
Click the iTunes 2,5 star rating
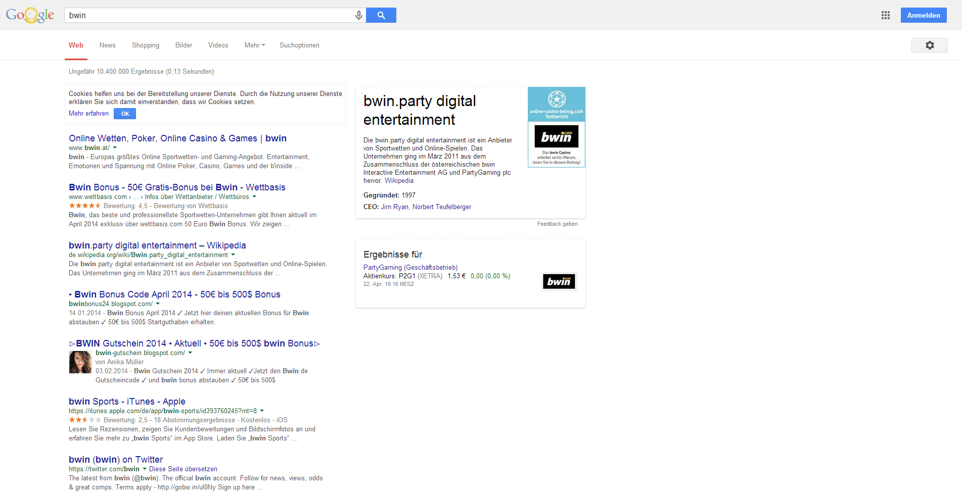pyautogui.click(x=85, y=420)
